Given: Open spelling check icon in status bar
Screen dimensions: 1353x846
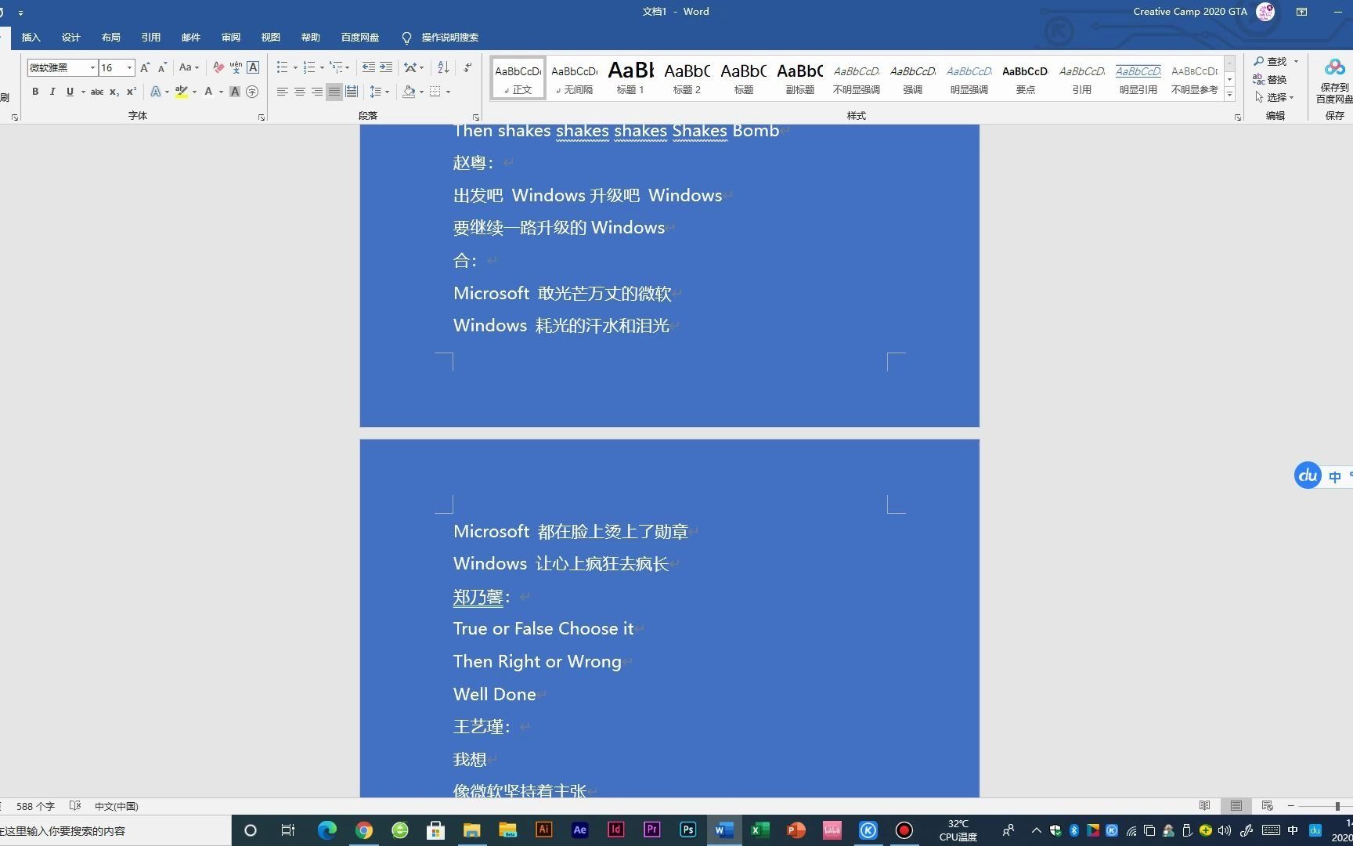Looking at the screenshot, I should [75, 806].
